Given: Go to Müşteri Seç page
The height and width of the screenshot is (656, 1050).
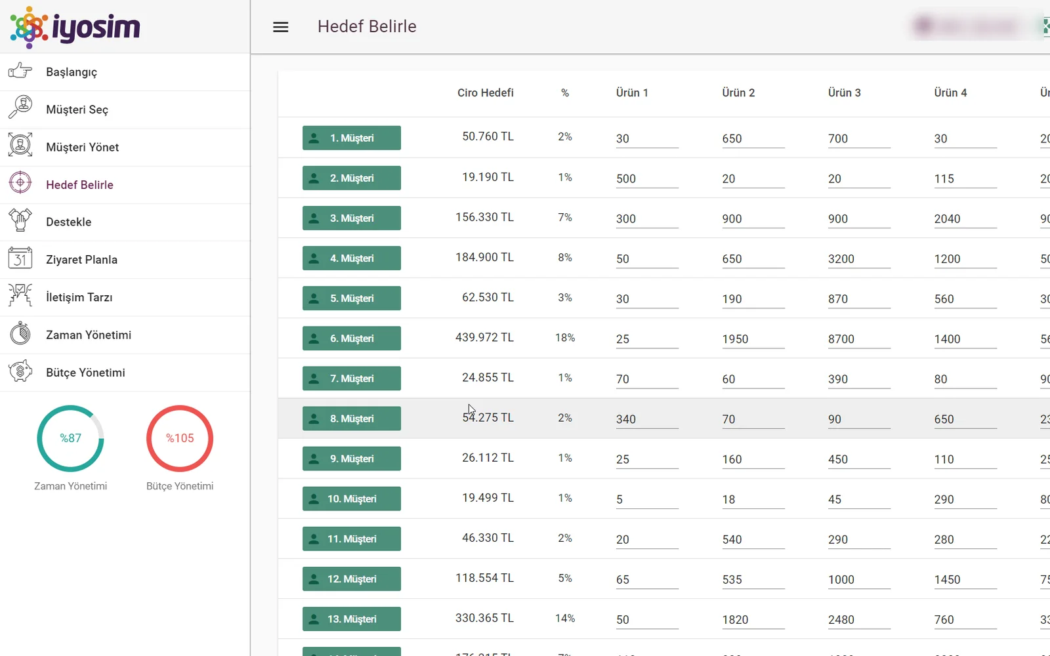Looking at the screenshot, I should click(125, 110).
